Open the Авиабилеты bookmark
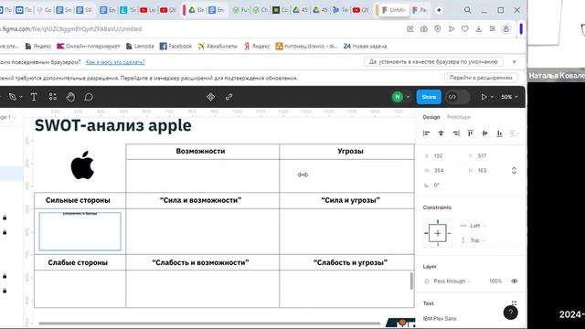 (x=218, y=47)
